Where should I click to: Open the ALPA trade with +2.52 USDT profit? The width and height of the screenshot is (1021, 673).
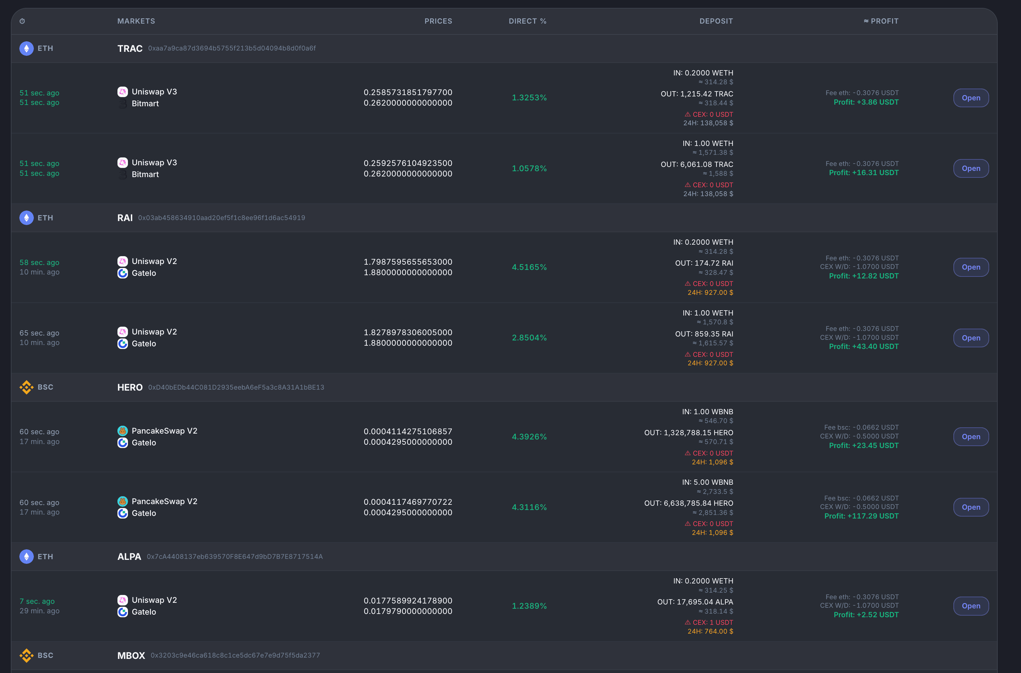point(971,606)
